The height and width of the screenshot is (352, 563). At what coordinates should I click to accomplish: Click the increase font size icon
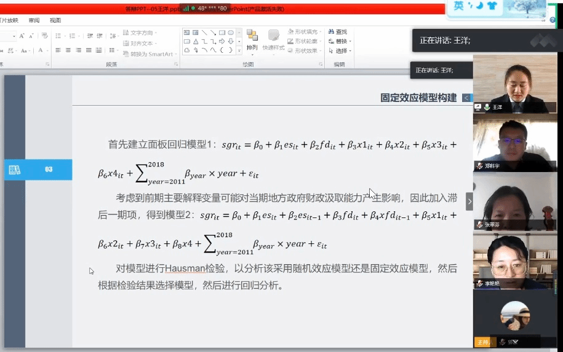tap(22, 36)
